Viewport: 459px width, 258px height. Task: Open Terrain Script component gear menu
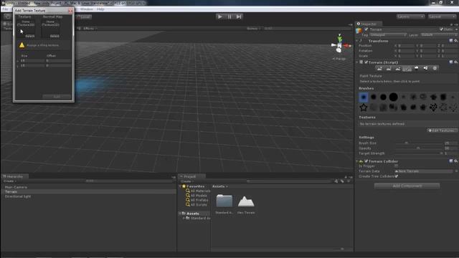click(456, 62)
